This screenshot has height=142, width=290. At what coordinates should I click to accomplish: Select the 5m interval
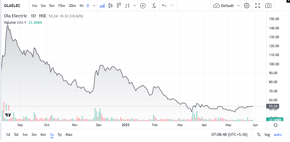point(52,6)
